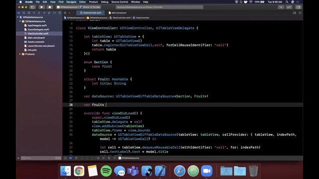The height and width of the screenshot is (179, 319).
Task: Open the Product menu
Action: [x=93, y=2]
